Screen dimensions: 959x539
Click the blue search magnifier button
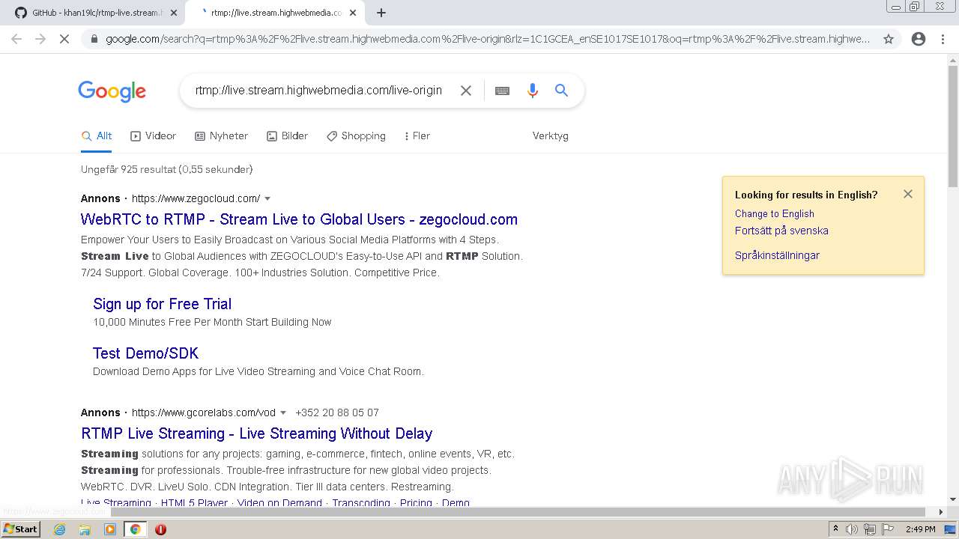561,91
